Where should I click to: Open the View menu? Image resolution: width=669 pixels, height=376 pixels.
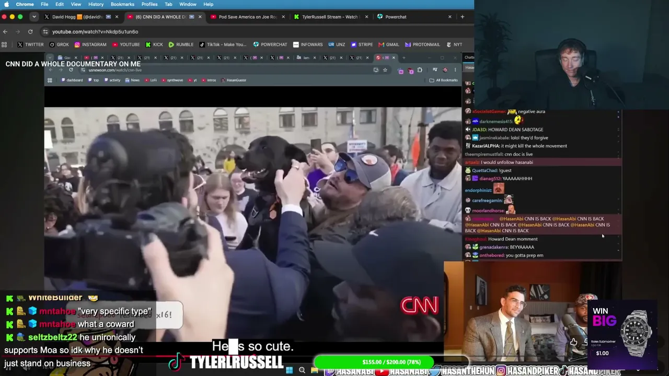click(x=76, y=4)
